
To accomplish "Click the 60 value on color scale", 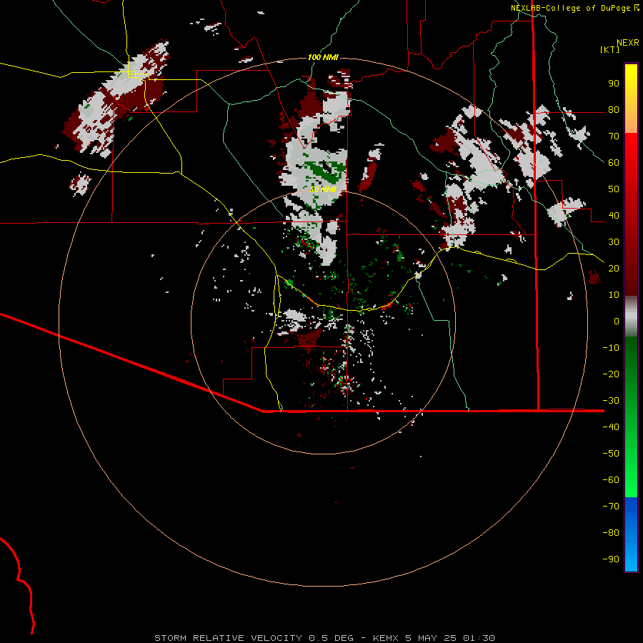I will click(x=614, y=163).
